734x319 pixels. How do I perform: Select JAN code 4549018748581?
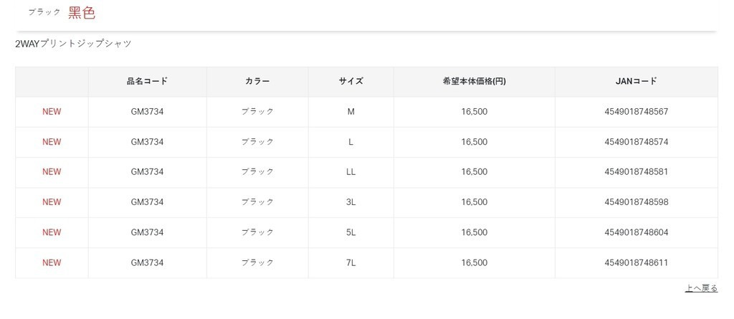pos(636,172)
